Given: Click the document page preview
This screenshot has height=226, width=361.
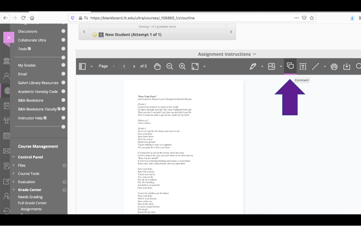Looking at the screenshot, I should coord(184,147).
